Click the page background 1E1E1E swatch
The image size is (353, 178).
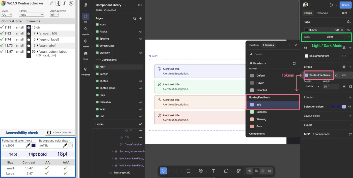[306, 30]
